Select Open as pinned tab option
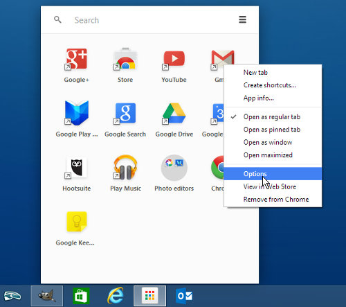Viewport: 346px width, 307px height. point(273,130)
